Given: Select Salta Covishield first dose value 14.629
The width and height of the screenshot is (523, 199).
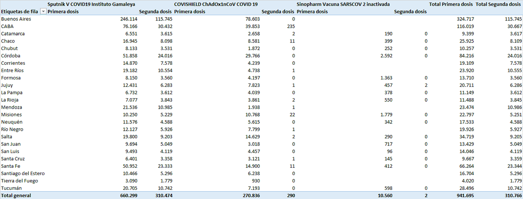Looking at the screenshot, I should pyautogui.click(x=252, y=137).
